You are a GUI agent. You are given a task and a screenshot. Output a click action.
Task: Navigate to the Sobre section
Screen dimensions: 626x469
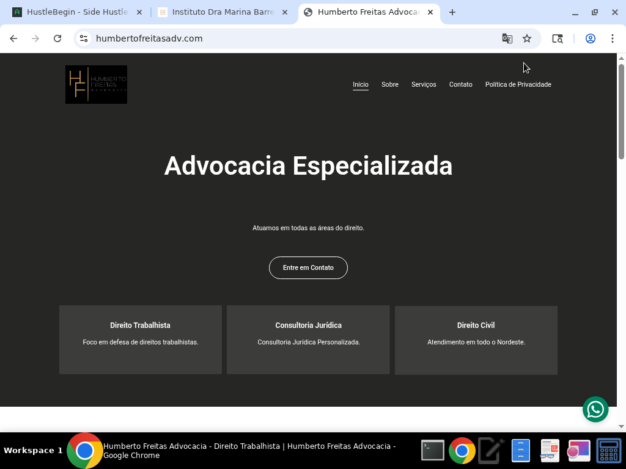(x=389, y=84)
